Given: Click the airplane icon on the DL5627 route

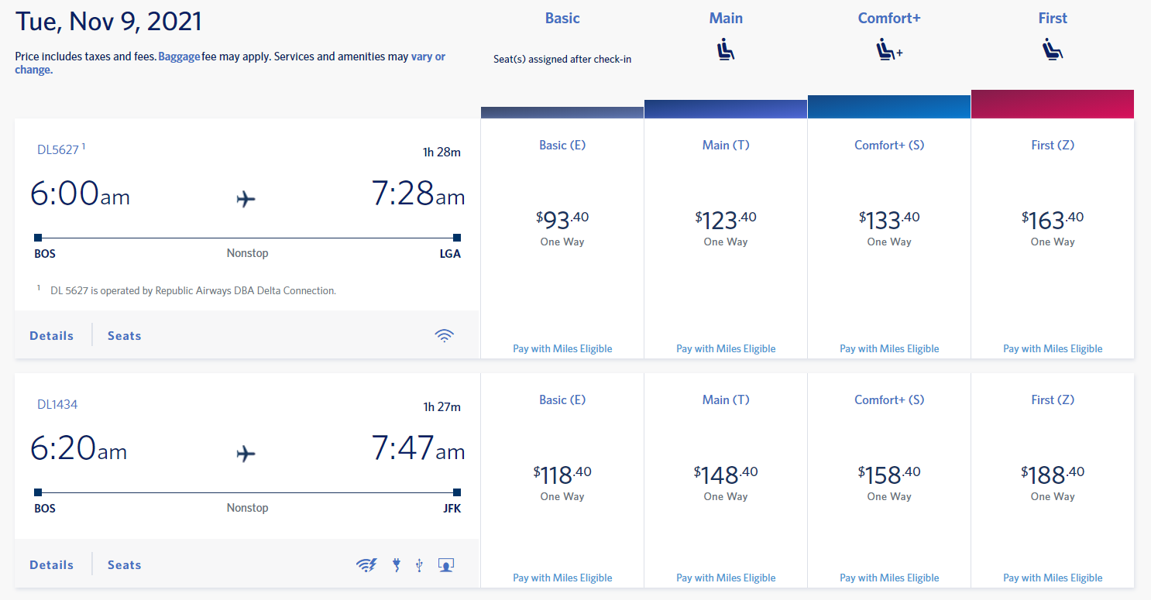Looking at the screenshot, I should (246, 198).
